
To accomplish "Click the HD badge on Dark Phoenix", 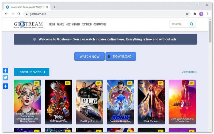I will pos(161,83).
